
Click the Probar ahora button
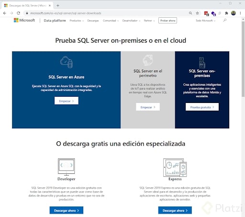(167, 21)
